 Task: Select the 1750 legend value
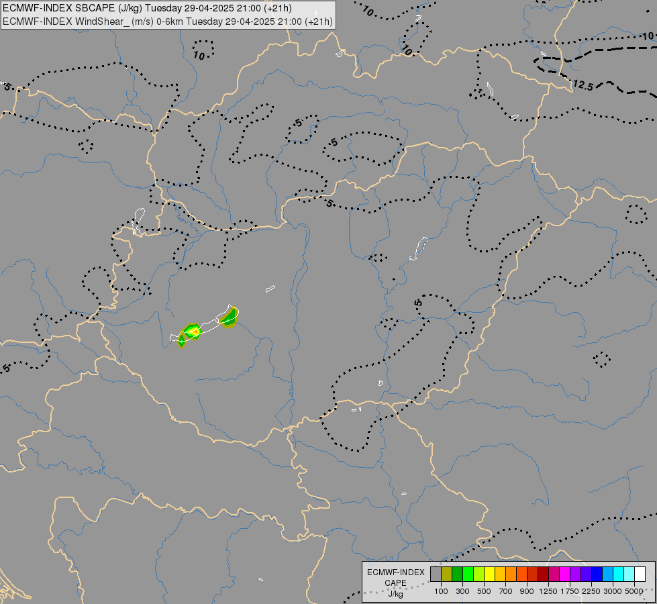(570, 591)
